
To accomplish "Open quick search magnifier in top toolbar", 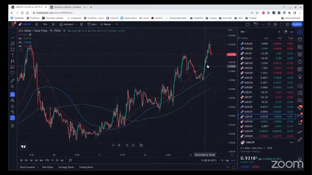I will 269,24.
